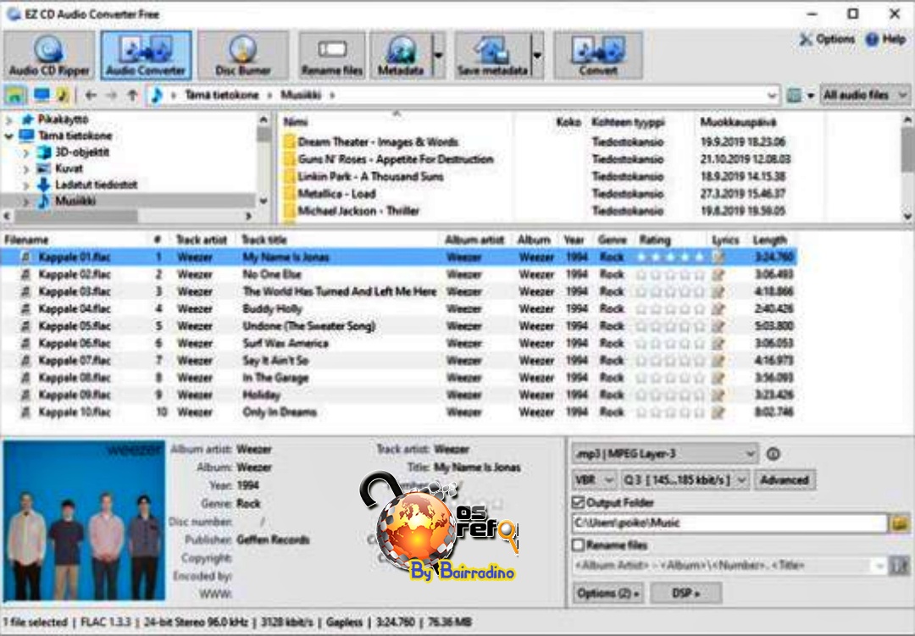
Task: Select the Musiikki folder in the tree
Action: 75,201
